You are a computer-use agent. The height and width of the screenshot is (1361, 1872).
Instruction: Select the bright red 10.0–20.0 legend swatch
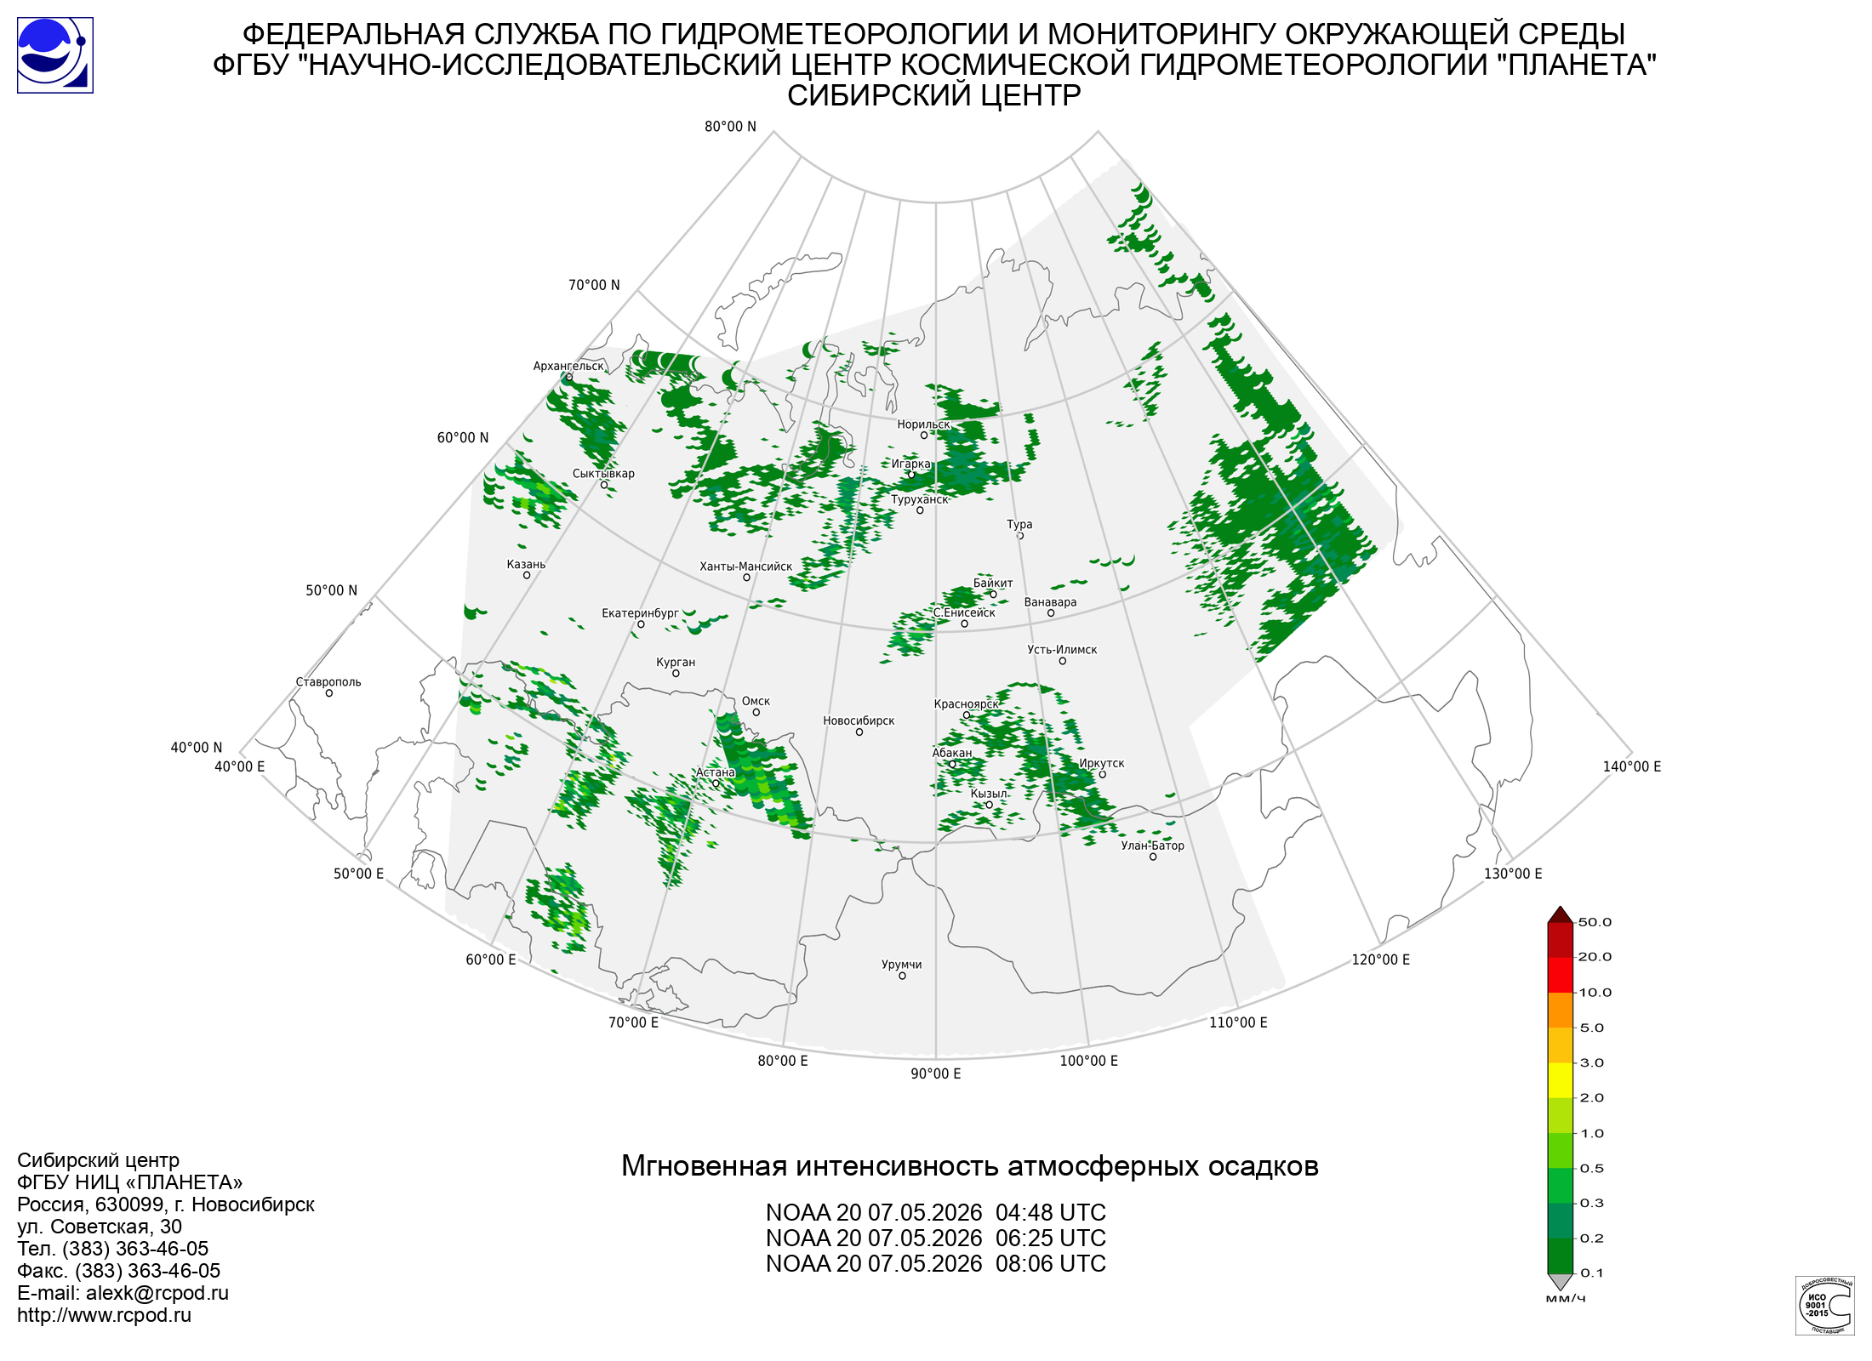1560,975
